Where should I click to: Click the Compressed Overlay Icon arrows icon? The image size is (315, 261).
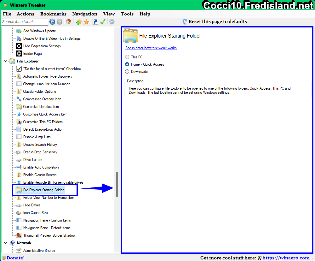(x=19, y=99)
